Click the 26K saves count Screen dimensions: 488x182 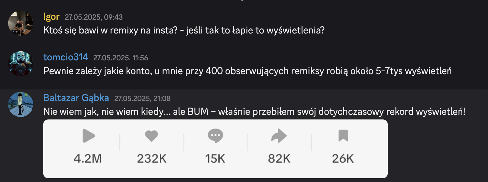(343, 159)
